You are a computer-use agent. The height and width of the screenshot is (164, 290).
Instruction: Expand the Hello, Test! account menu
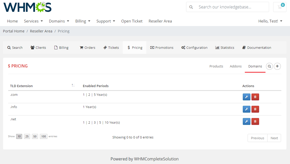[270, 21]
